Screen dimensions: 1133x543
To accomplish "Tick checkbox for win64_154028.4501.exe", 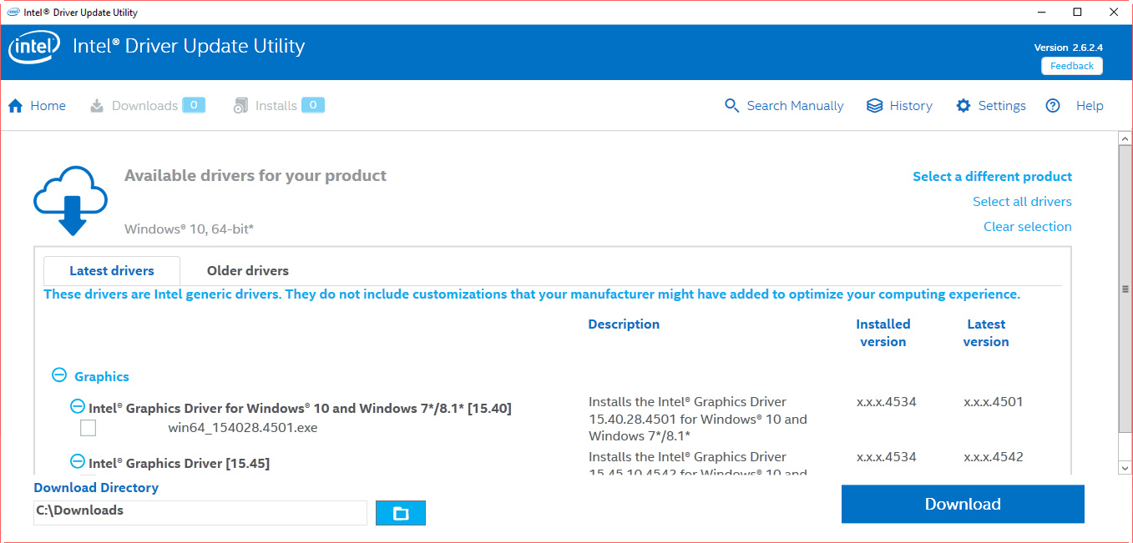I will click(x=88, y=429).
